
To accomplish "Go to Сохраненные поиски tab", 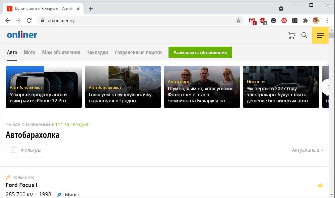I will tap(138, 52).
